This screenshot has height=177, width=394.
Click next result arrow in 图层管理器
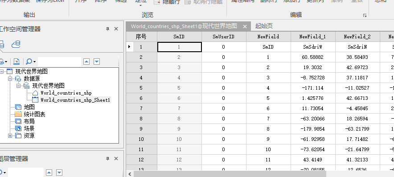tap(59, 173)
